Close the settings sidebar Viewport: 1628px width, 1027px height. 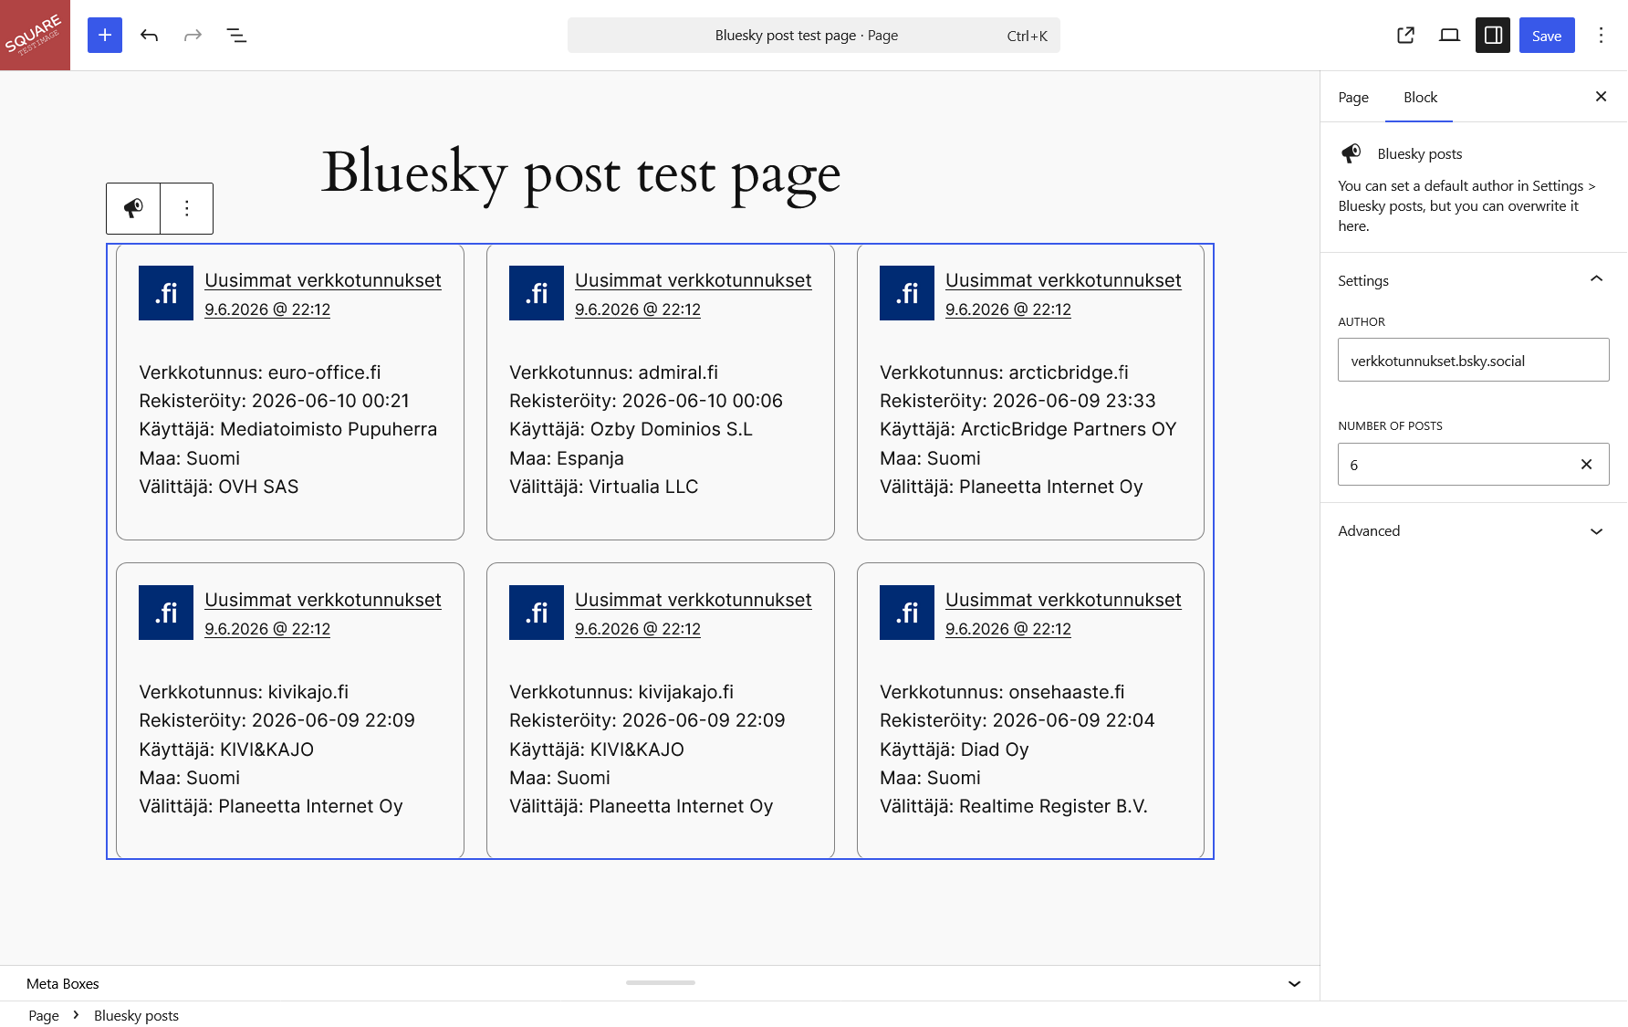1601,97
